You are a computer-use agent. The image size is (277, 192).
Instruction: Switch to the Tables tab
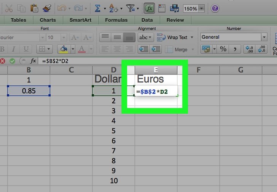pyautogui.click(x=19, y=20)
